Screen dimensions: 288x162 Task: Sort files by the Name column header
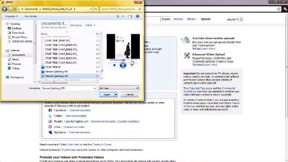(44, 34)
